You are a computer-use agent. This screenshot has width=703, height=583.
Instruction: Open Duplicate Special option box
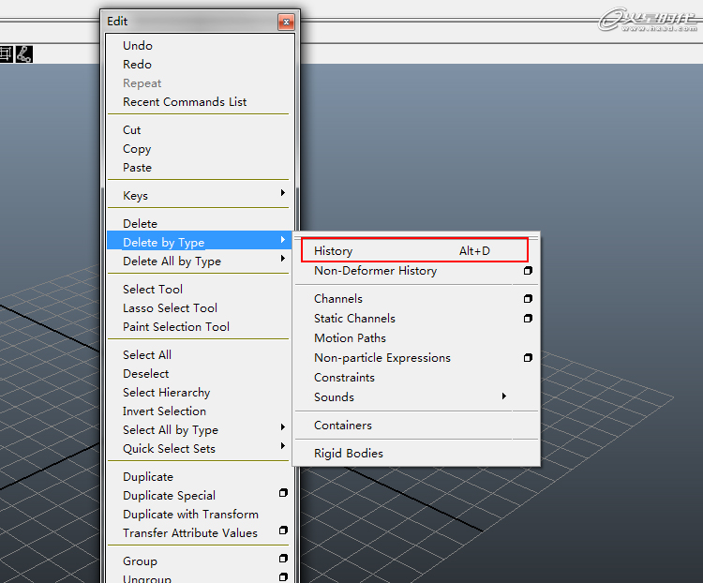pyautogui.click(x=283, y=493)
